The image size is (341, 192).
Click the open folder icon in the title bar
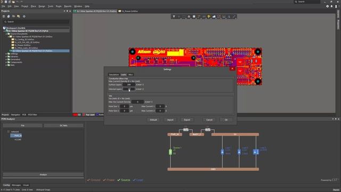(x=13, y=2)
